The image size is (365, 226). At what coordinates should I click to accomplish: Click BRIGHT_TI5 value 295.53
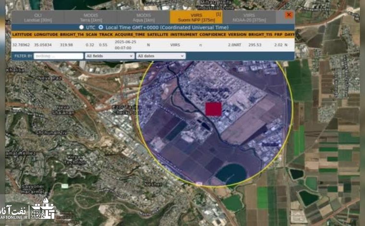tap(255, 45)
